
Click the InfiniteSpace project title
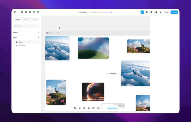[83, 12]
